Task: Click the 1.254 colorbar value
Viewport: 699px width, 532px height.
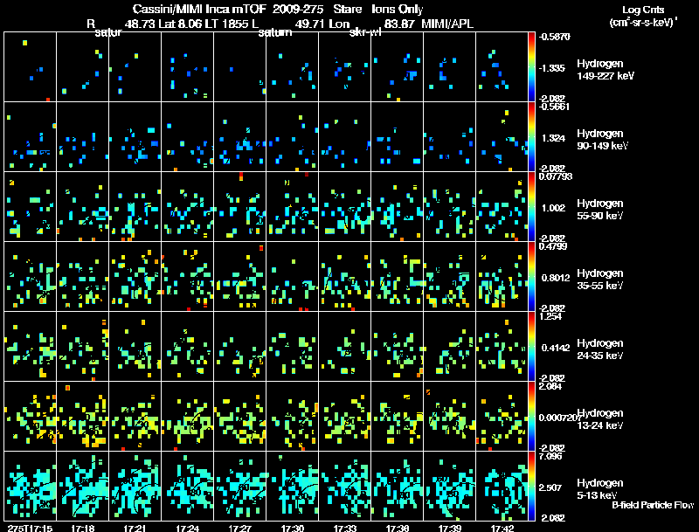Action: click(x=550, y=316)
